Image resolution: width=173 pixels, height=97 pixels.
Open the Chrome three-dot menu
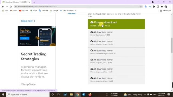[x=170, y=6]
